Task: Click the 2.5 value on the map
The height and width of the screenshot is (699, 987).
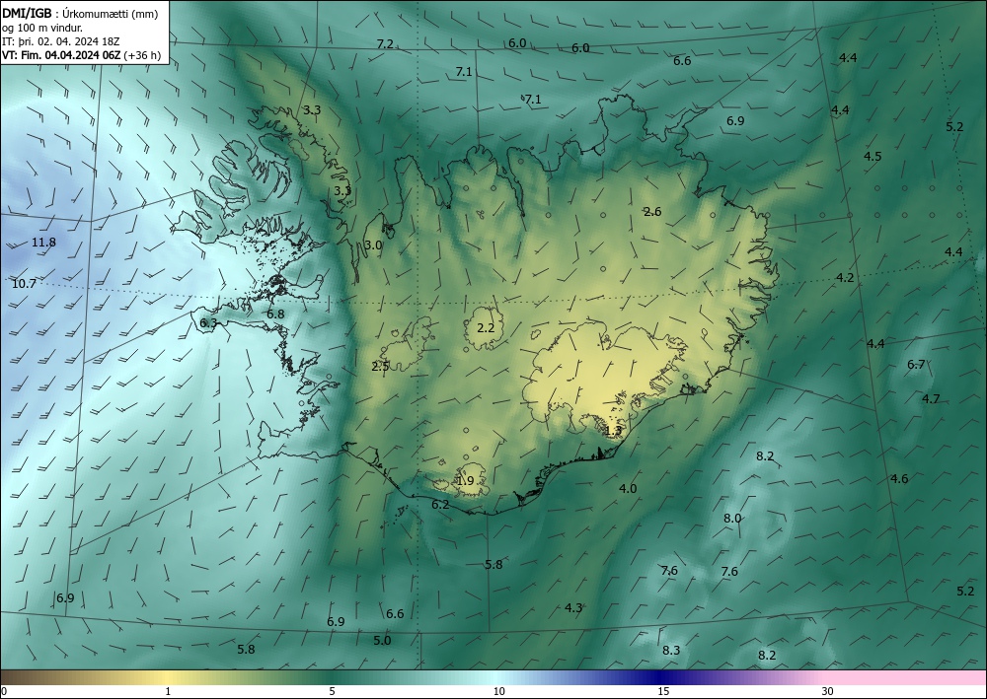Action: 380,367
